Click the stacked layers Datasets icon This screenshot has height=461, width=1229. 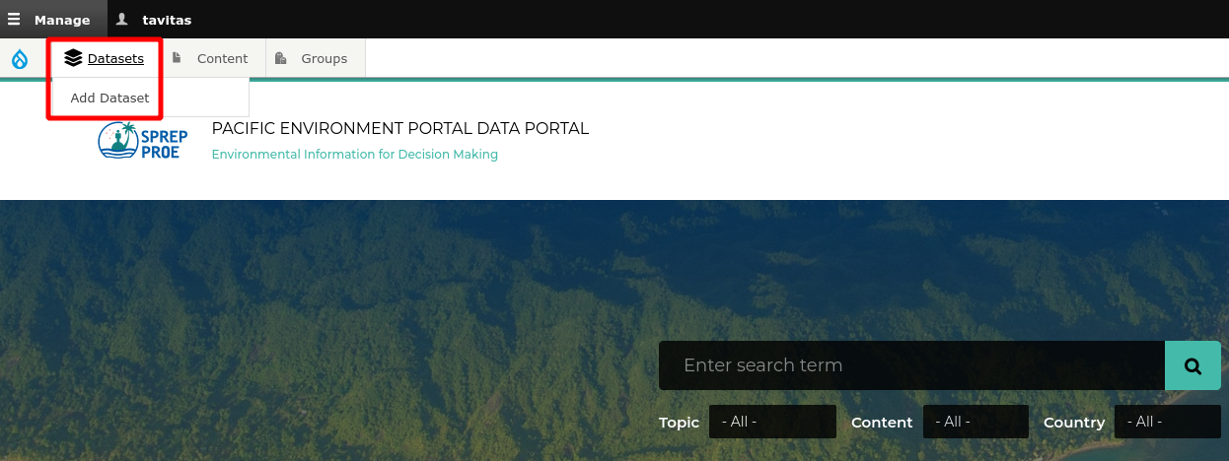[73, 58]
